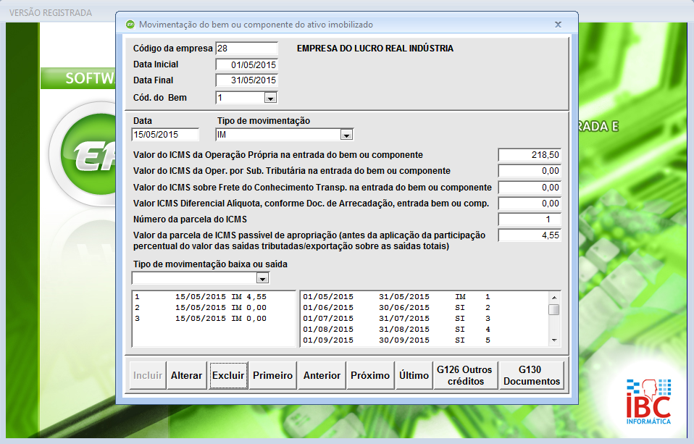Image resolution: width=694 pixels, height=444 pixels.
Task: Click the Número da parcela do ICMS field
Action: click(530, 219)
